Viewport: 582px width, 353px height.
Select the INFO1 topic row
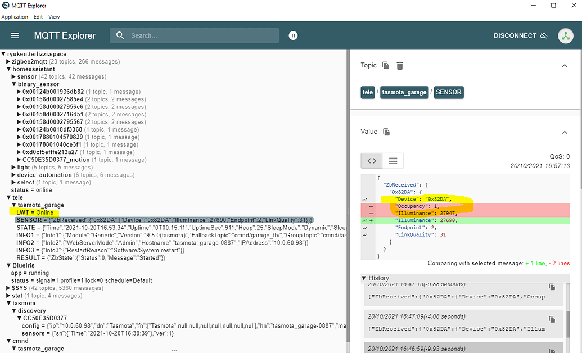[181, 236]
